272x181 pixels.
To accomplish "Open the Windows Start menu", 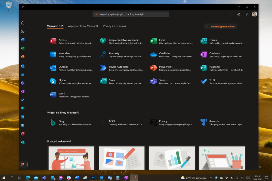I will (x=4, y=178).
